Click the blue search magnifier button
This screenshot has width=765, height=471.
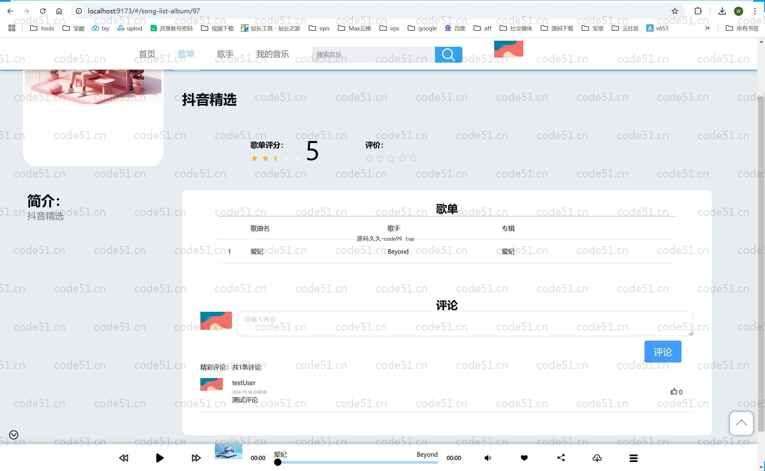pyautogui.click(x=448, y=54)
